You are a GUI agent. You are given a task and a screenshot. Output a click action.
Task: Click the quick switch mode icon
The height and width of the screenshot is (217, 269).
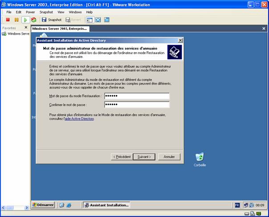[107, 20]
